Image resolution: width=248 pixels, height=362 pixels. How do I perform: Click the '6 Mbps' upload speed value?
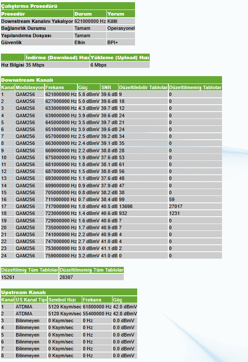(x=120, y=65)
